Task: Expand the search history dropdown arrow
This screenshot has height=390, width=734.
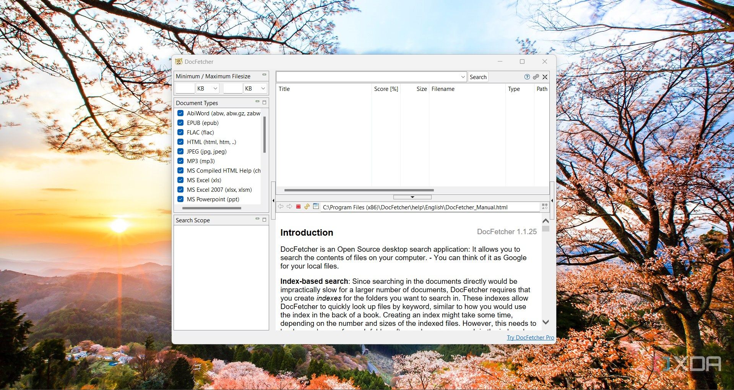Action: coord(463,77)
